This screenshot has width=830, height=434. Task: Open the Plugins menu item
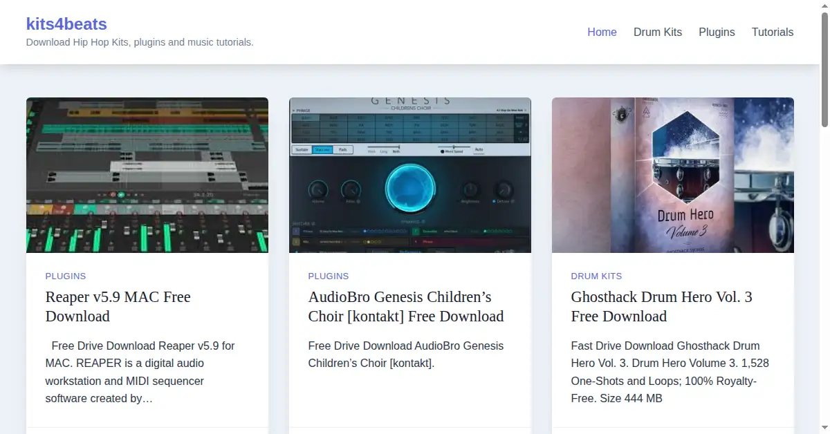(717, 32)
